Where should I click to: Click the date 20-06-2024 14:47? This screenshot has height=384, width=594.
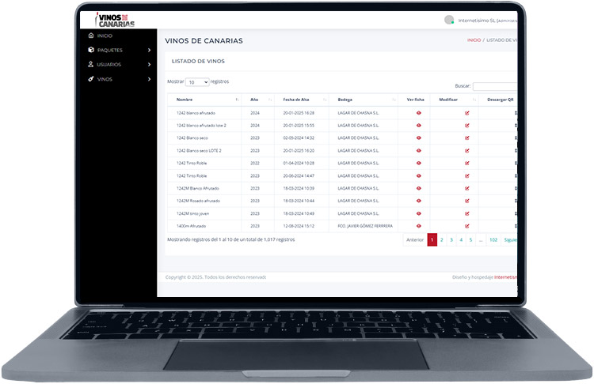[x=299, y=175]
